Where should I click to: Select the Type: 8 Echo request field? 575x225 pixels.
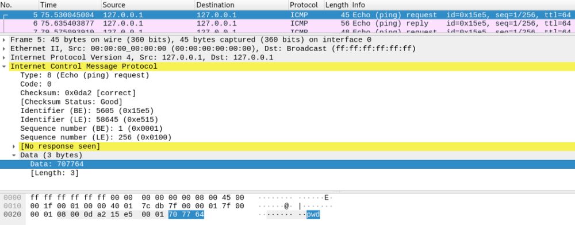[85, 75]
